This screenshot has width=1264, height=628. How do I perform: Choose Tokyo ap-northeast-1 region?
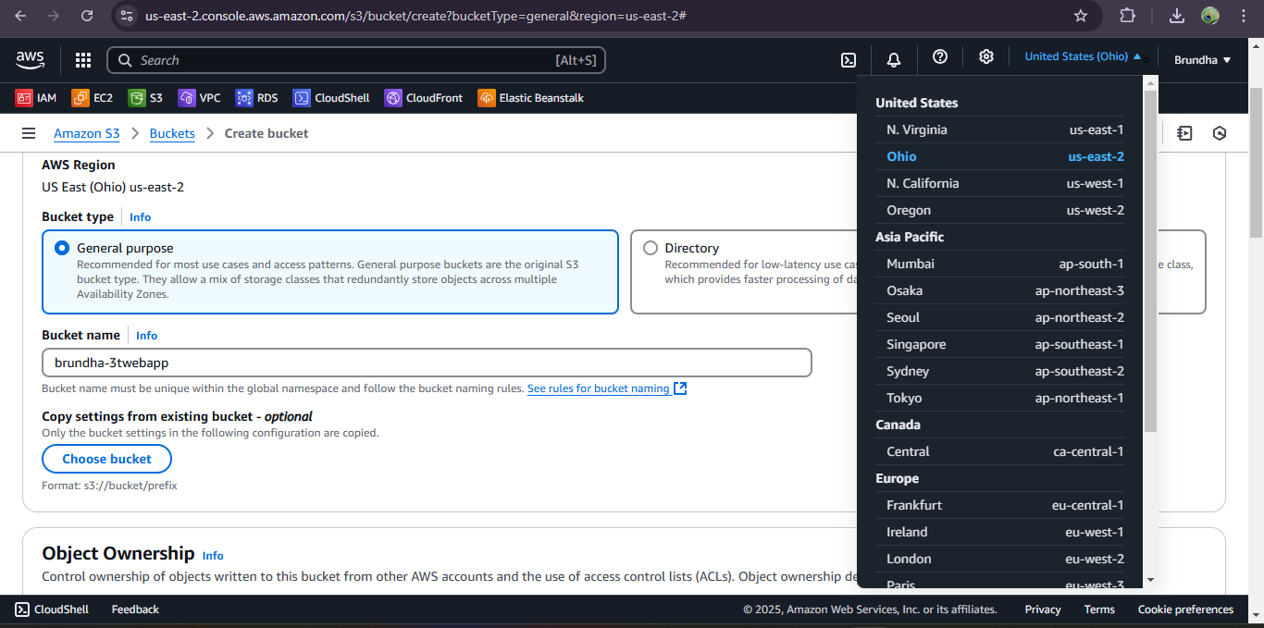1005,398
